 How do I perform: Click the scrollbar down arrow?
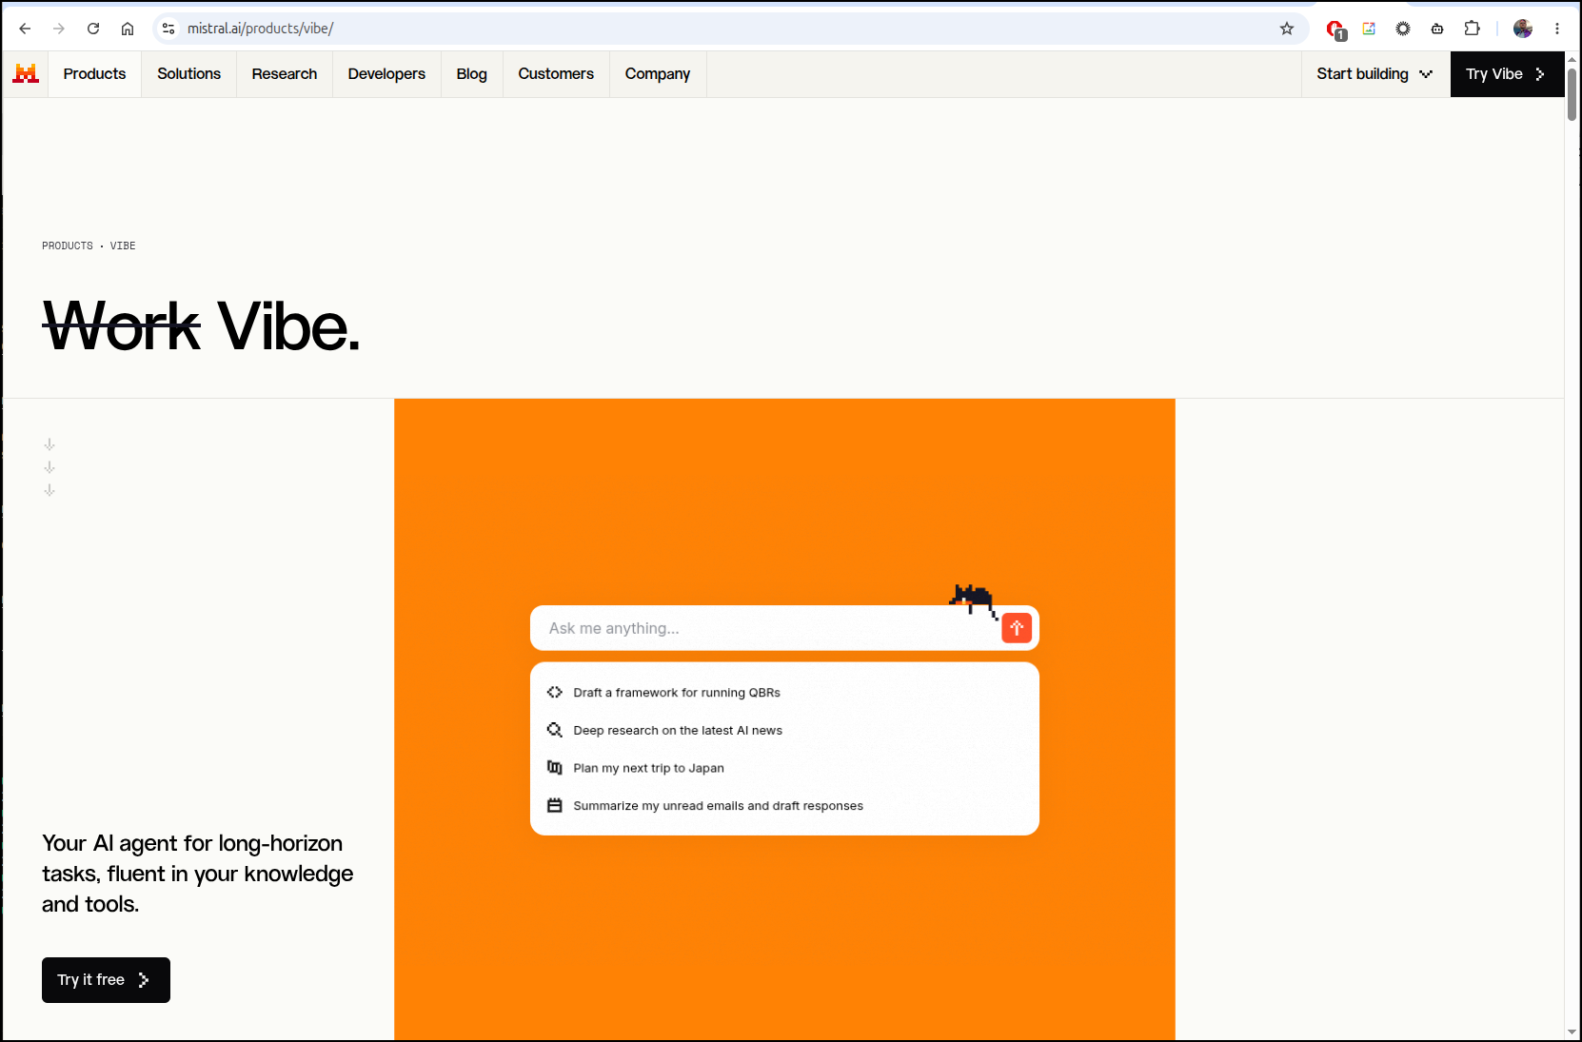(x=1572, y=1032)
